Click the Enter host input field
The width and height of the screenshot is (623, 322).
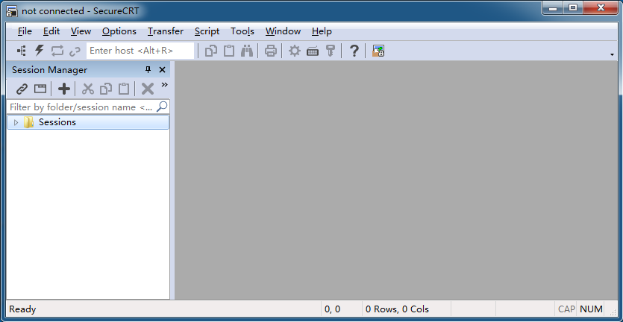tap(140, 51)
